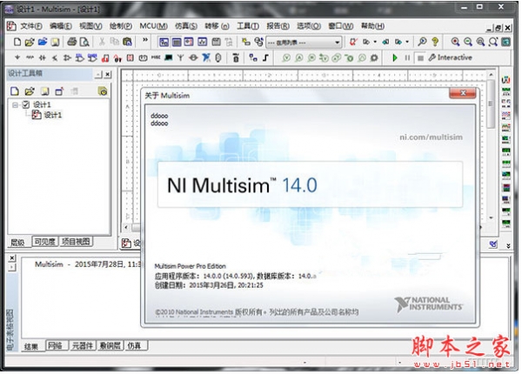The image size is (522, 374).
Task: Create a new design file
Action: point(17,42)
